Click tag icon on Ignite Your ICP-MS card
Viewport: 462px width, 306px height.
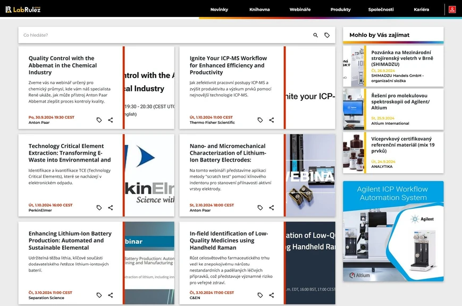(x=260, y=120)
